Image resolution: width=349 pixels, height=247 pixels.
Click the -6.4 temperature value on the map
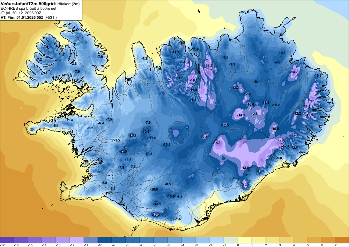click(x=101, y=123)
